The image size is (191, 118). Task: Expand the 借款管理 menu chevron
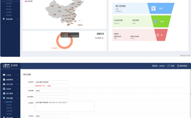tap(18, 80)
